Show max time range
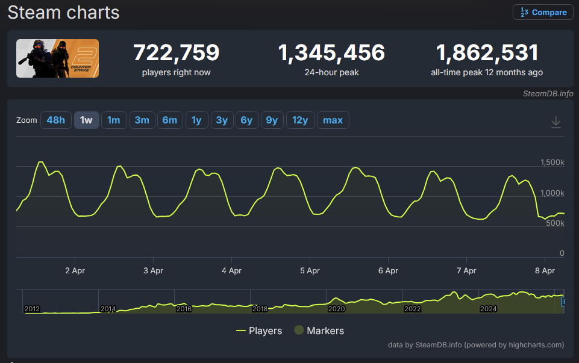This screenshot has height=363, width=579. click(333, 120)
